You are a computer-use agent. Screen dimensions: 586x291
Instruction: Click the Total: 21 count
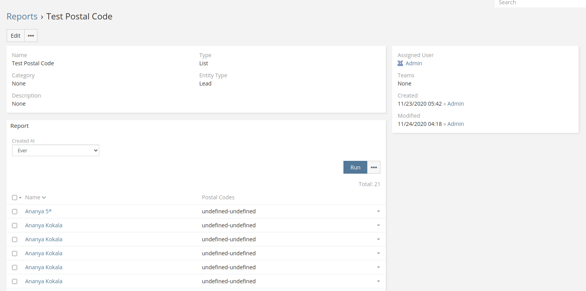click(x=369, y=184)
